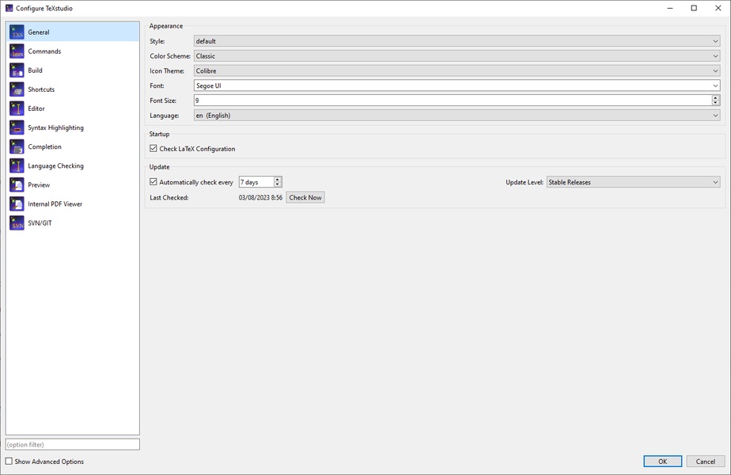Discard changes with Cancel

coord(706,461)
